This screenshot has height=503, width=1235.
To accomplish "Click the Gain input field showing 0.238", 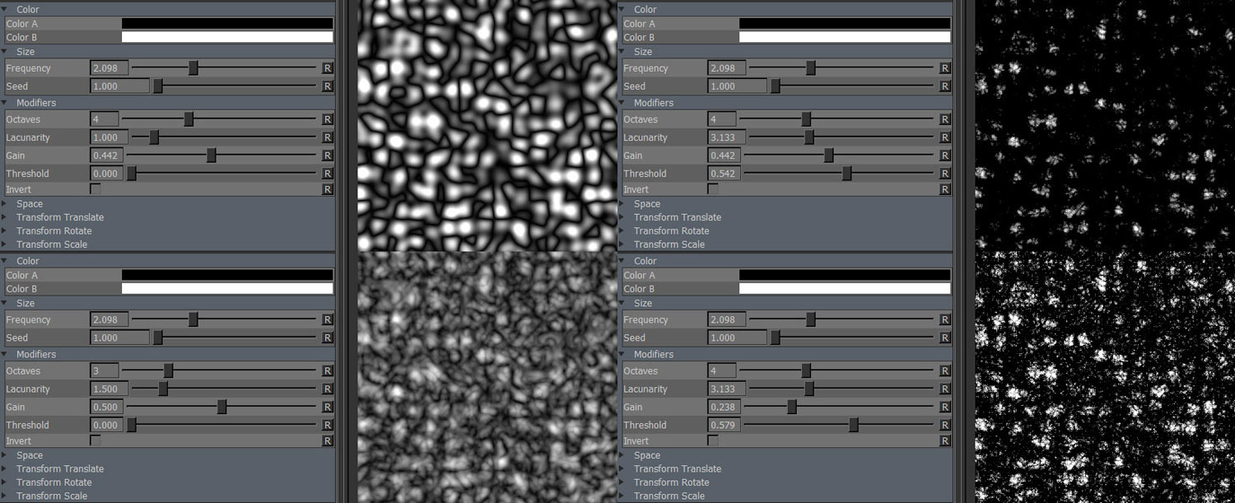I will (724, 408).
